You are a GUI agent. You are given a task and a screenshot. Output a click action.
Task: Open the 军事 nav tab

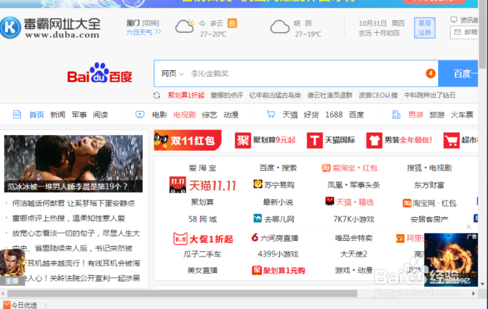[79, 115]
